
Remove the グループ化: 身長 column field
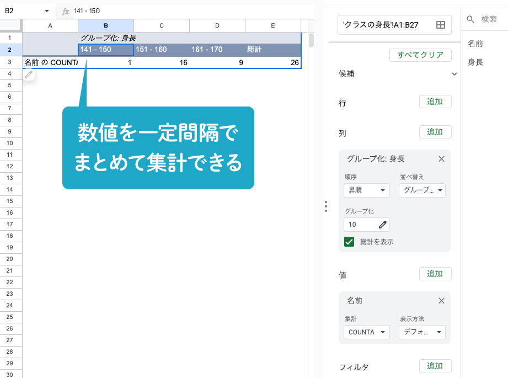tap(441, 159)
